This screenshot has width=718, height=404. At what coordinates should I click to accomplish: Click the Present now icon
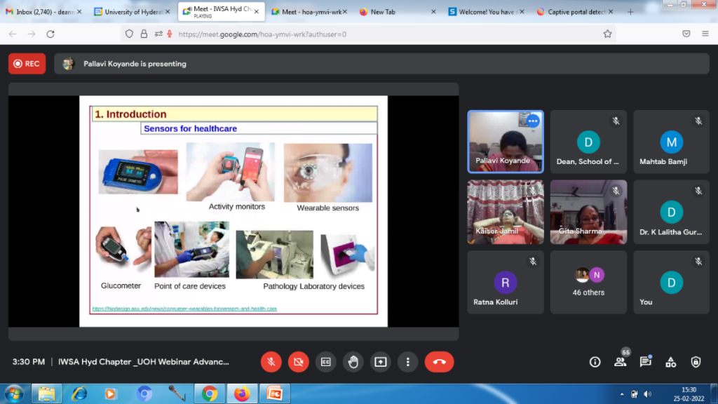click(380, 362)
